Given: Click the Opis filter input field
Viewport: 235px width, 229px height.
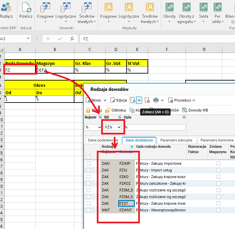Looking at the screenshot, I should point(155,127).
